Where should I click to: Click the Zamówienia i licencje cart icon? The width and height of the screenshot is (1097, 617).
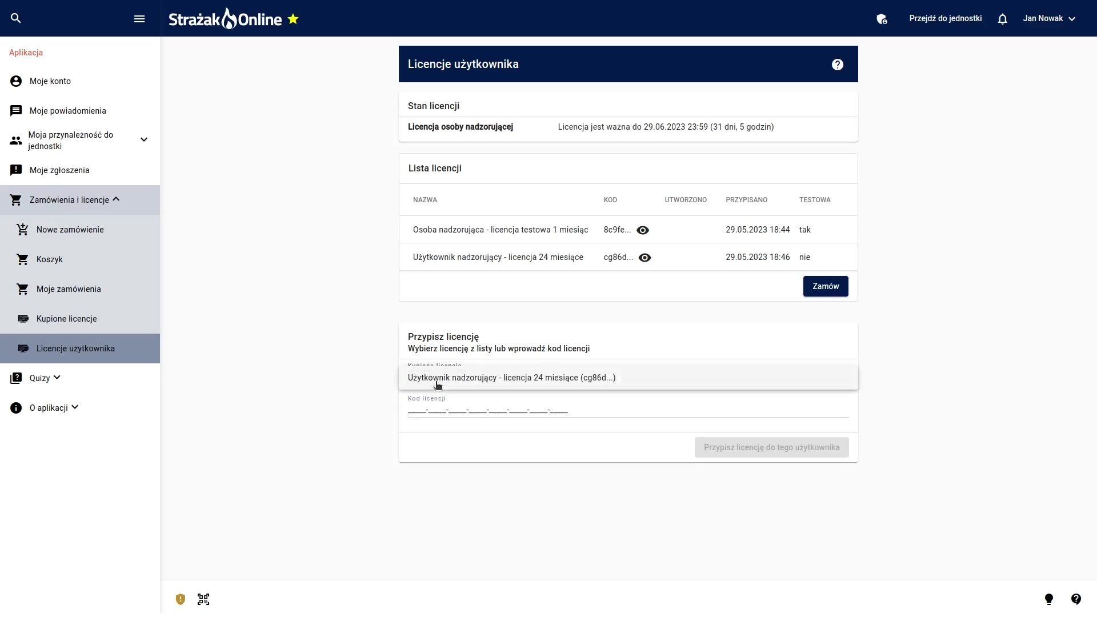[16, 200]
